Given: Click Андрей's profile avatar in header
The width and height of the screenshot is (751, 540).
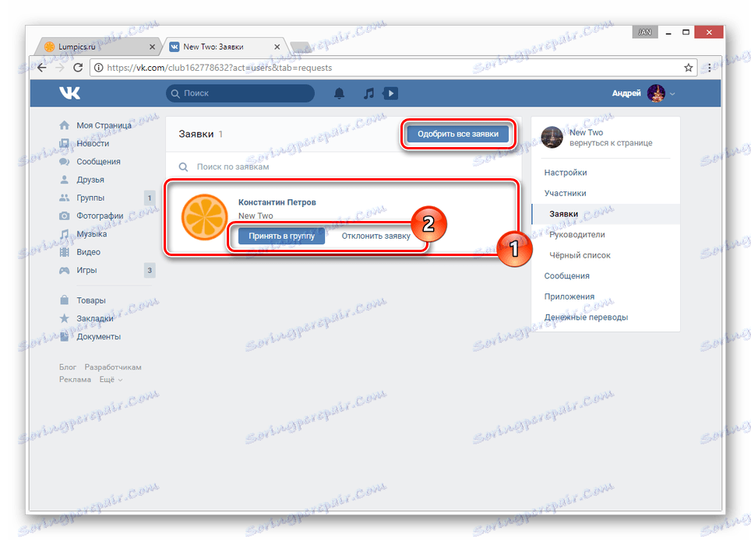Looking at the screenshot, I should (x=656, y=93).
